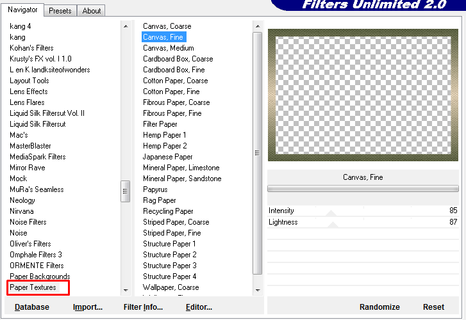This screenshot has height=320, width=466.
Task: Show Filter Info
Action: point(143,307)
